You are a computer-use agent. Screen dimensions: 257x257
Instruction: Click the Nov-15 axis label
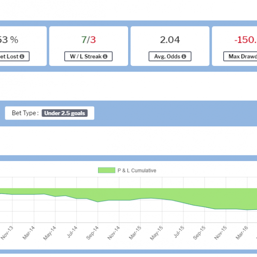(x=221, y=233)
